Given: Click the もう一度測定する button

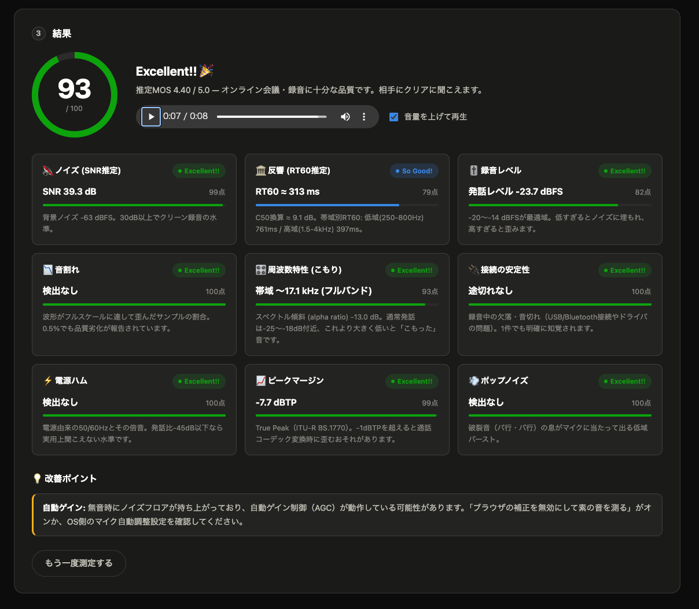Looking at the screenshot, I should tap(79, 563).
